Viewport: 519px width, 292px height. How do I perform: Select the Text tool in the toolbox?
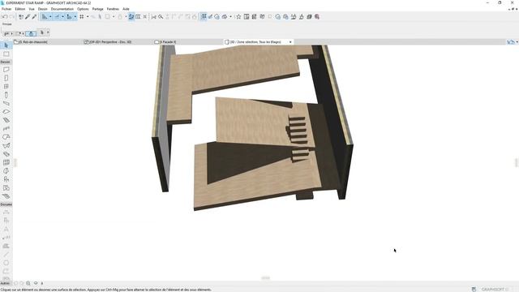(6, 229)
